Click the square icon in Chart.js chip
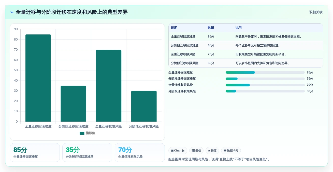Screen dimensions: 333x172 (x=172, y=151)
